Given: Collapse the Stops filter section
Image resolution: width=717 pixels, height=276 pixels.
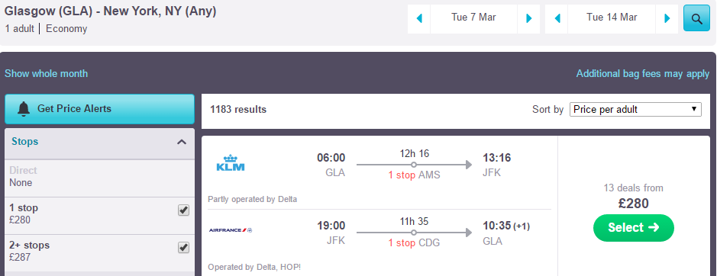Looking at the screenshot, I should pos(182,142).
